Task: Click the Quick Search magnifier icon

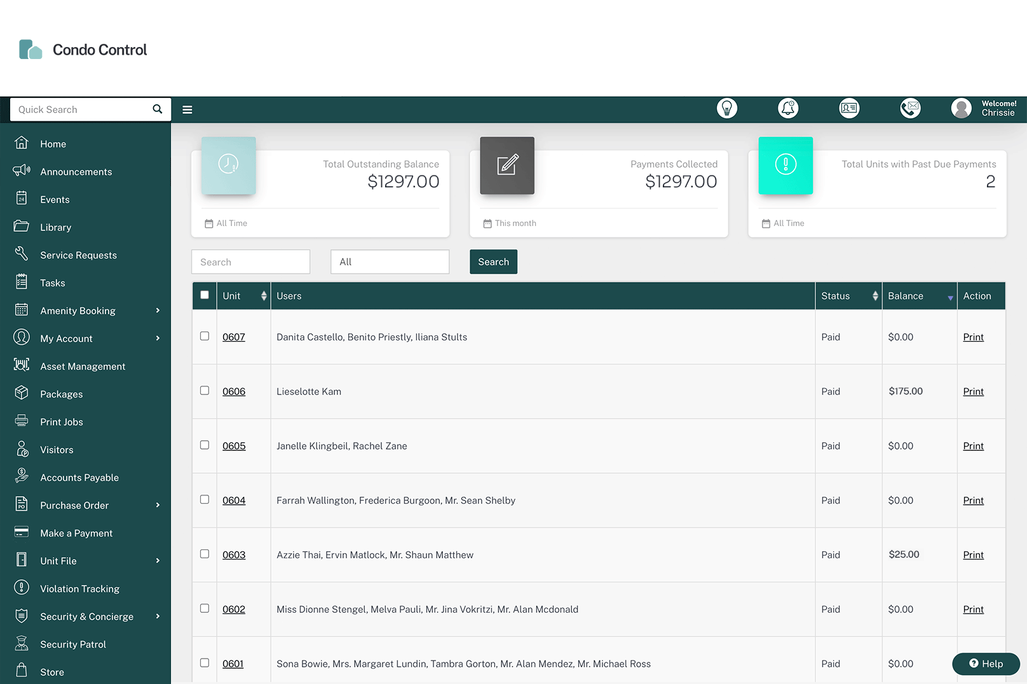Action: (x=158, y=109)
